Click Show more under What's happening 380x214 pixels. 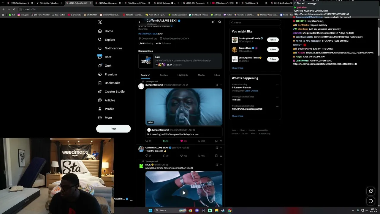(237, 116)
